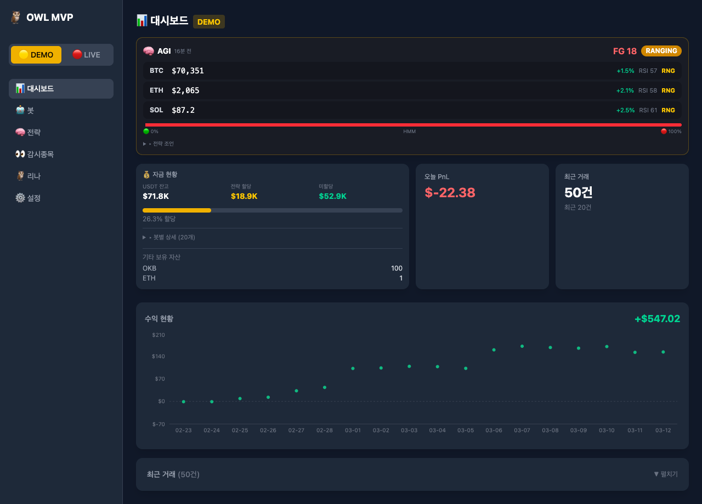Image resolution: width=702 pixels, height=504 pixels.
Task: Click the RNG badge on the BTC row
Action: coord(668,71)
